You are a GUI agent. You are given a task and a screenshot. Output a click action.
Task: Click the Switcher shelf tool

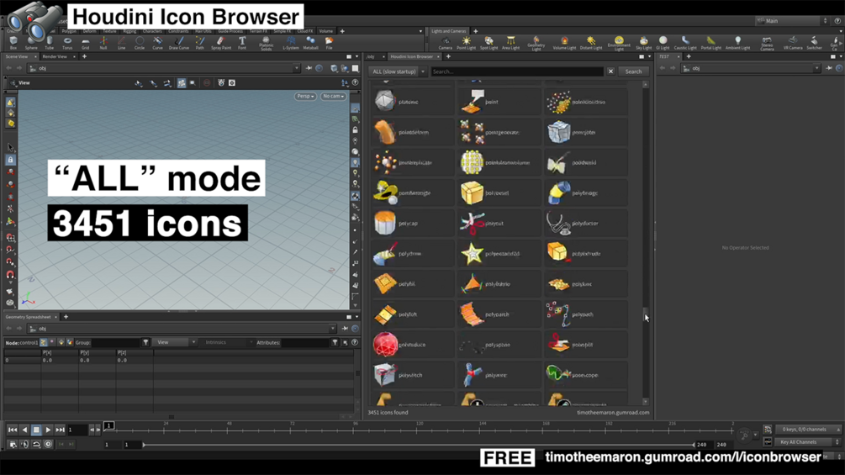coord(814,43)
